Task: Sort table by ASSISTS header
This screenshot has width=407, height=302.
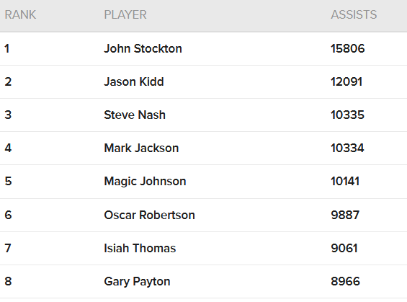Action: click(354, 15)
